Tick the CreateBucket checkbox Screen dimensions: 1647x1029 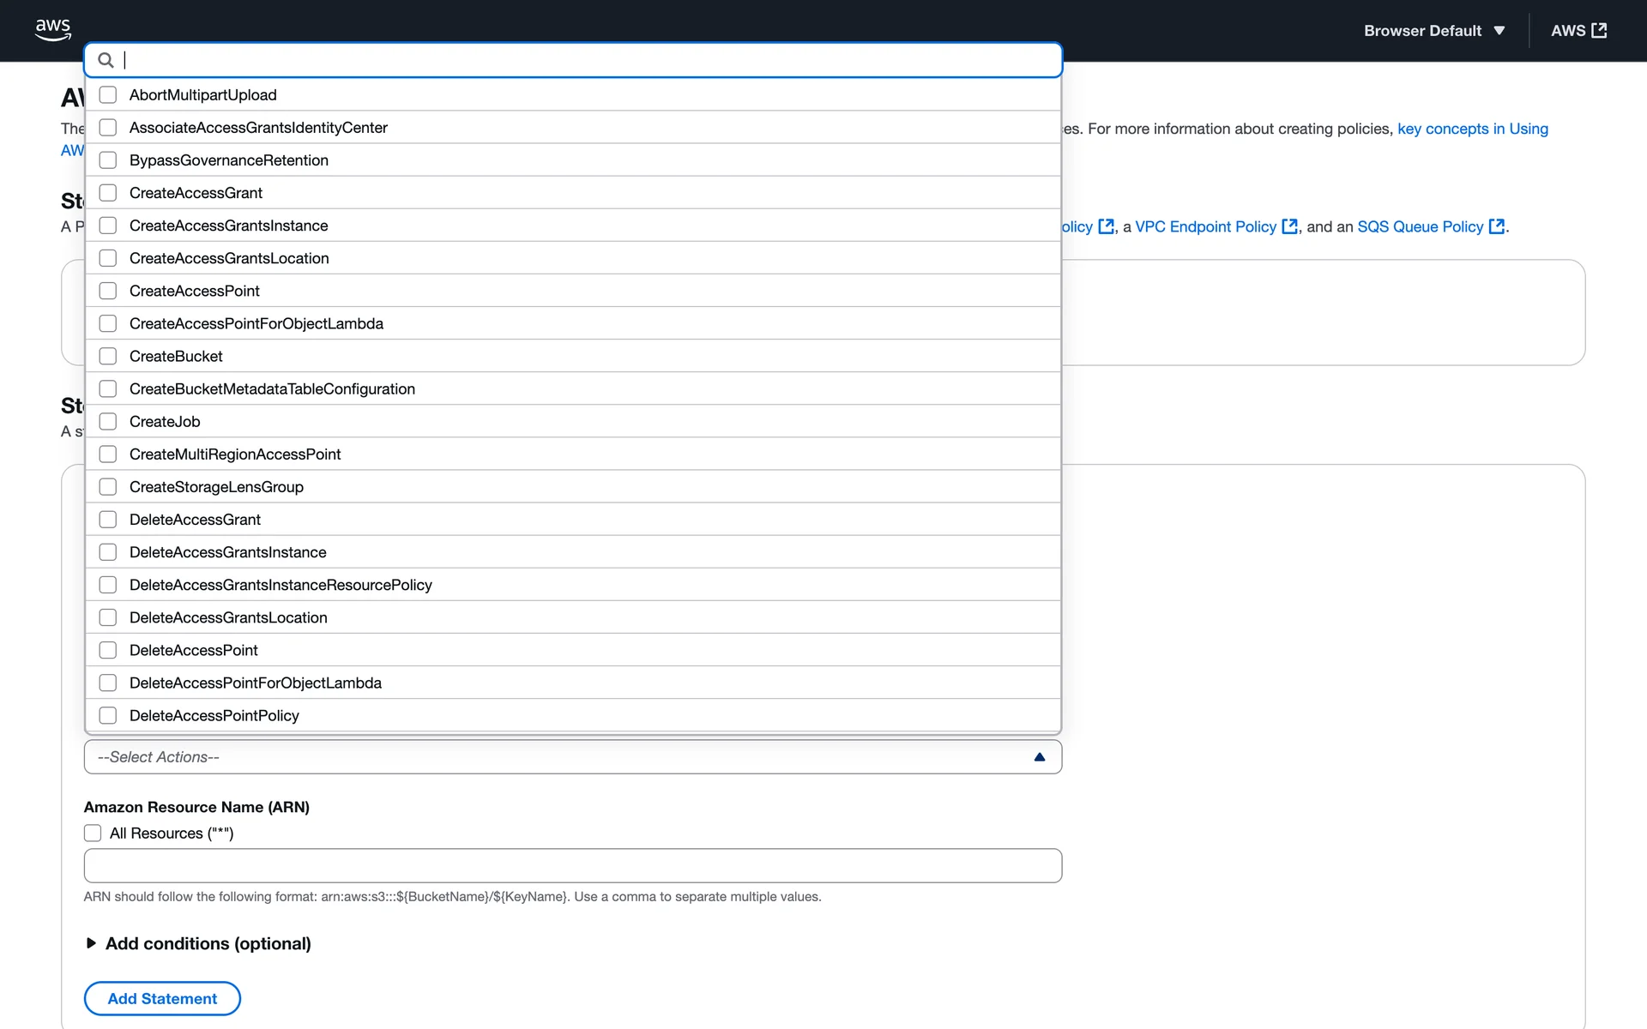coord(108,356)
